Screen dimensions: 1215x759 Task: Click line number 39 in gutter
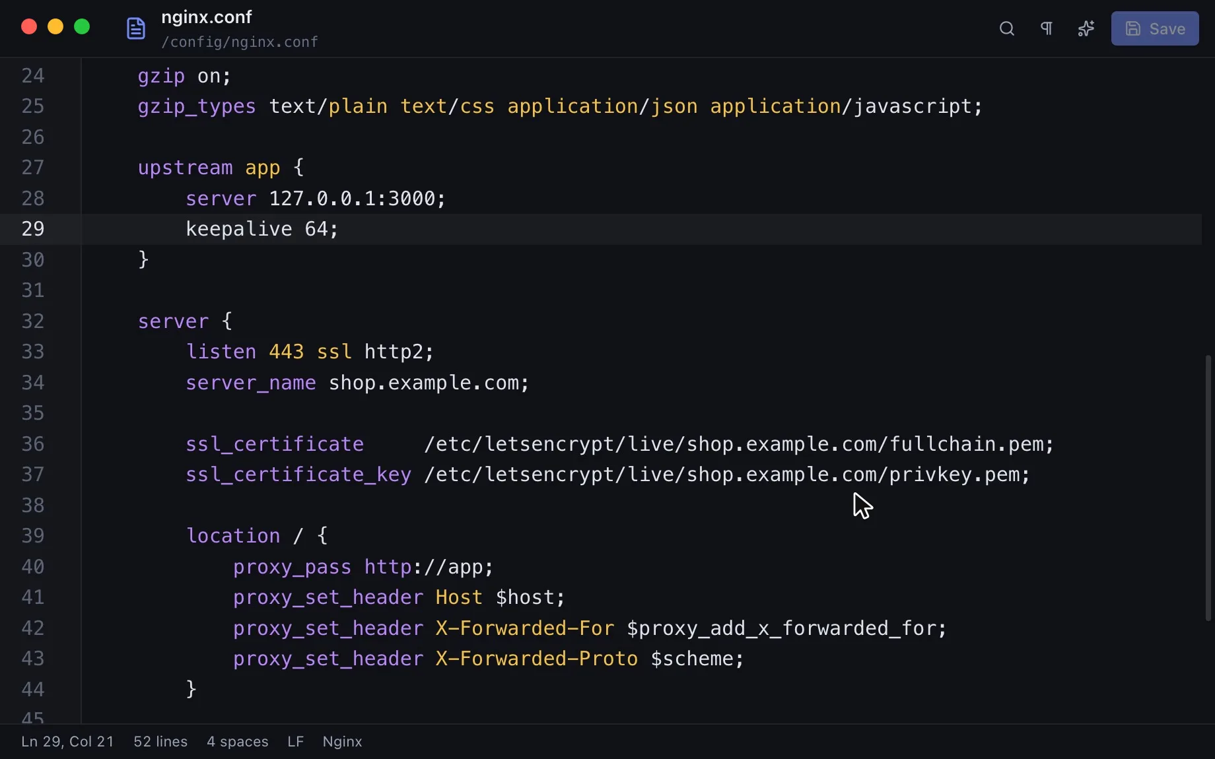click(33, 536)
